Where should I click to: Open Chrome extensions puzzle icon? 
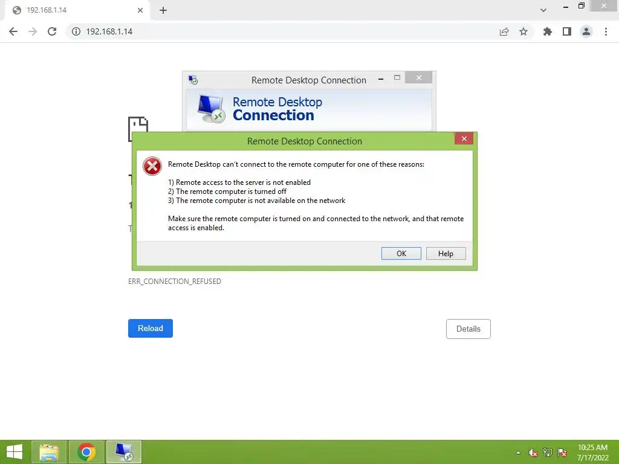click(x=548, y=31)
